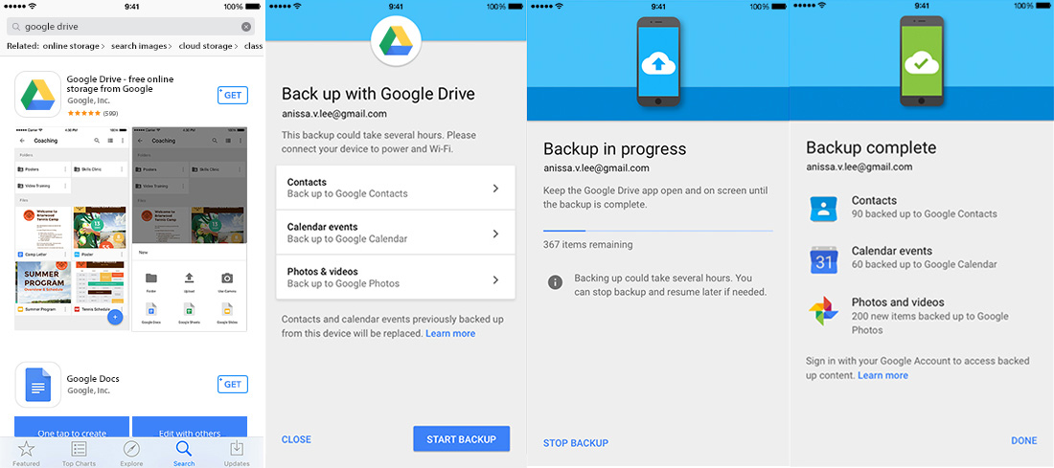Tap STOP BACKUP
This screenshot has height=468, width=1054.
click(x=575, y=443)
